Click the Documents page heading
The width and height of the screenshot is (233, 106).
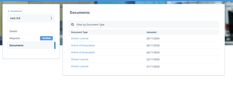click(x=80, y=13)
